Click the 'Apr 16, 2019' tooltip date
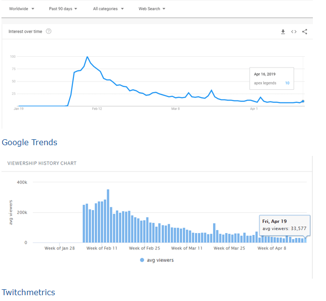 265,74
